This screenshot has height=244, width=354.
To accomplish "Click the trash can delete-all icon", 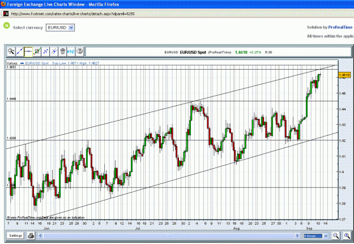I will click(62, 52).
